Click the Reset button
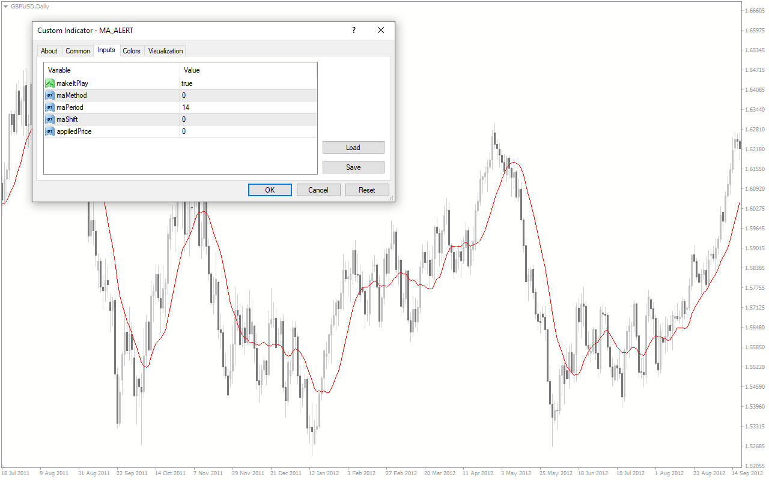The width and height of the screenshot is (769, 480). point(367,190)
